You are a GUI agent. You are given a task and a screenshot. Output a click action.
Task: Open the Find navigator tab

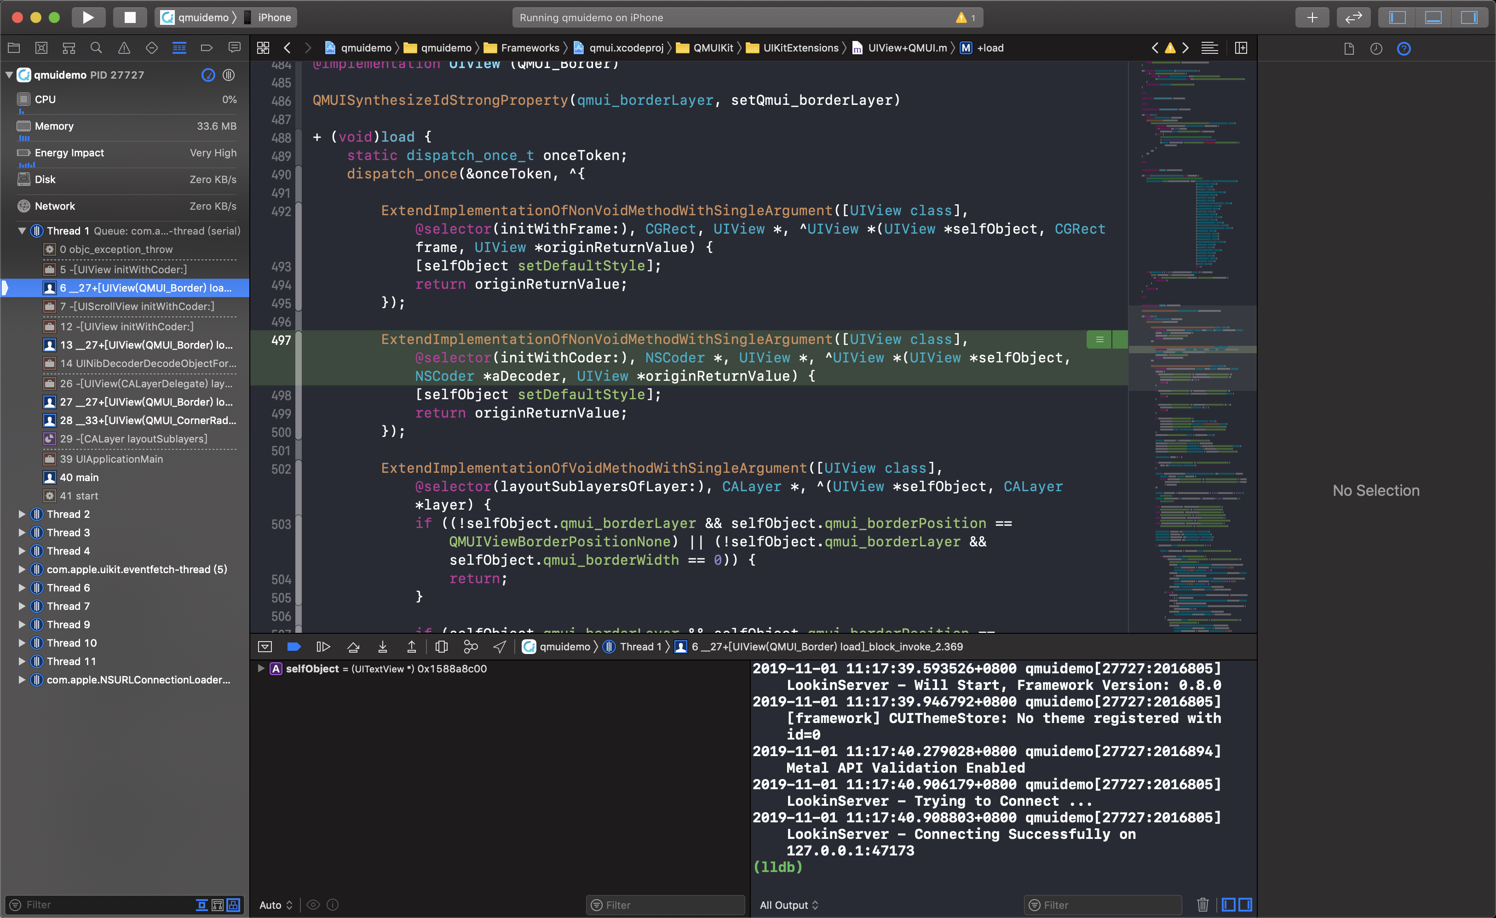pyautogui.click(x=96, y=48)
